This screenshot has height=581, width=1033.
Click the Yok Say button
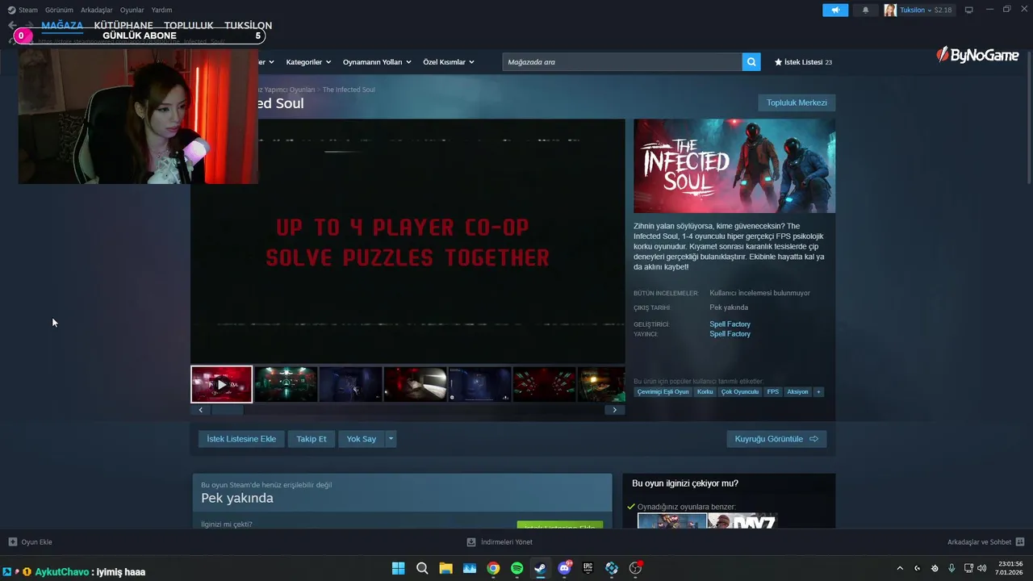coord(362,439)
